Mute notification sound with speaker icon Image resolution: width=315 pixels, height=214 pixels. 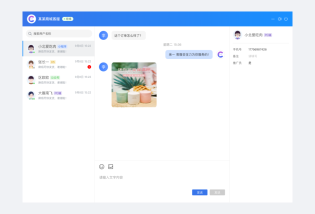[x=279, y=19]
